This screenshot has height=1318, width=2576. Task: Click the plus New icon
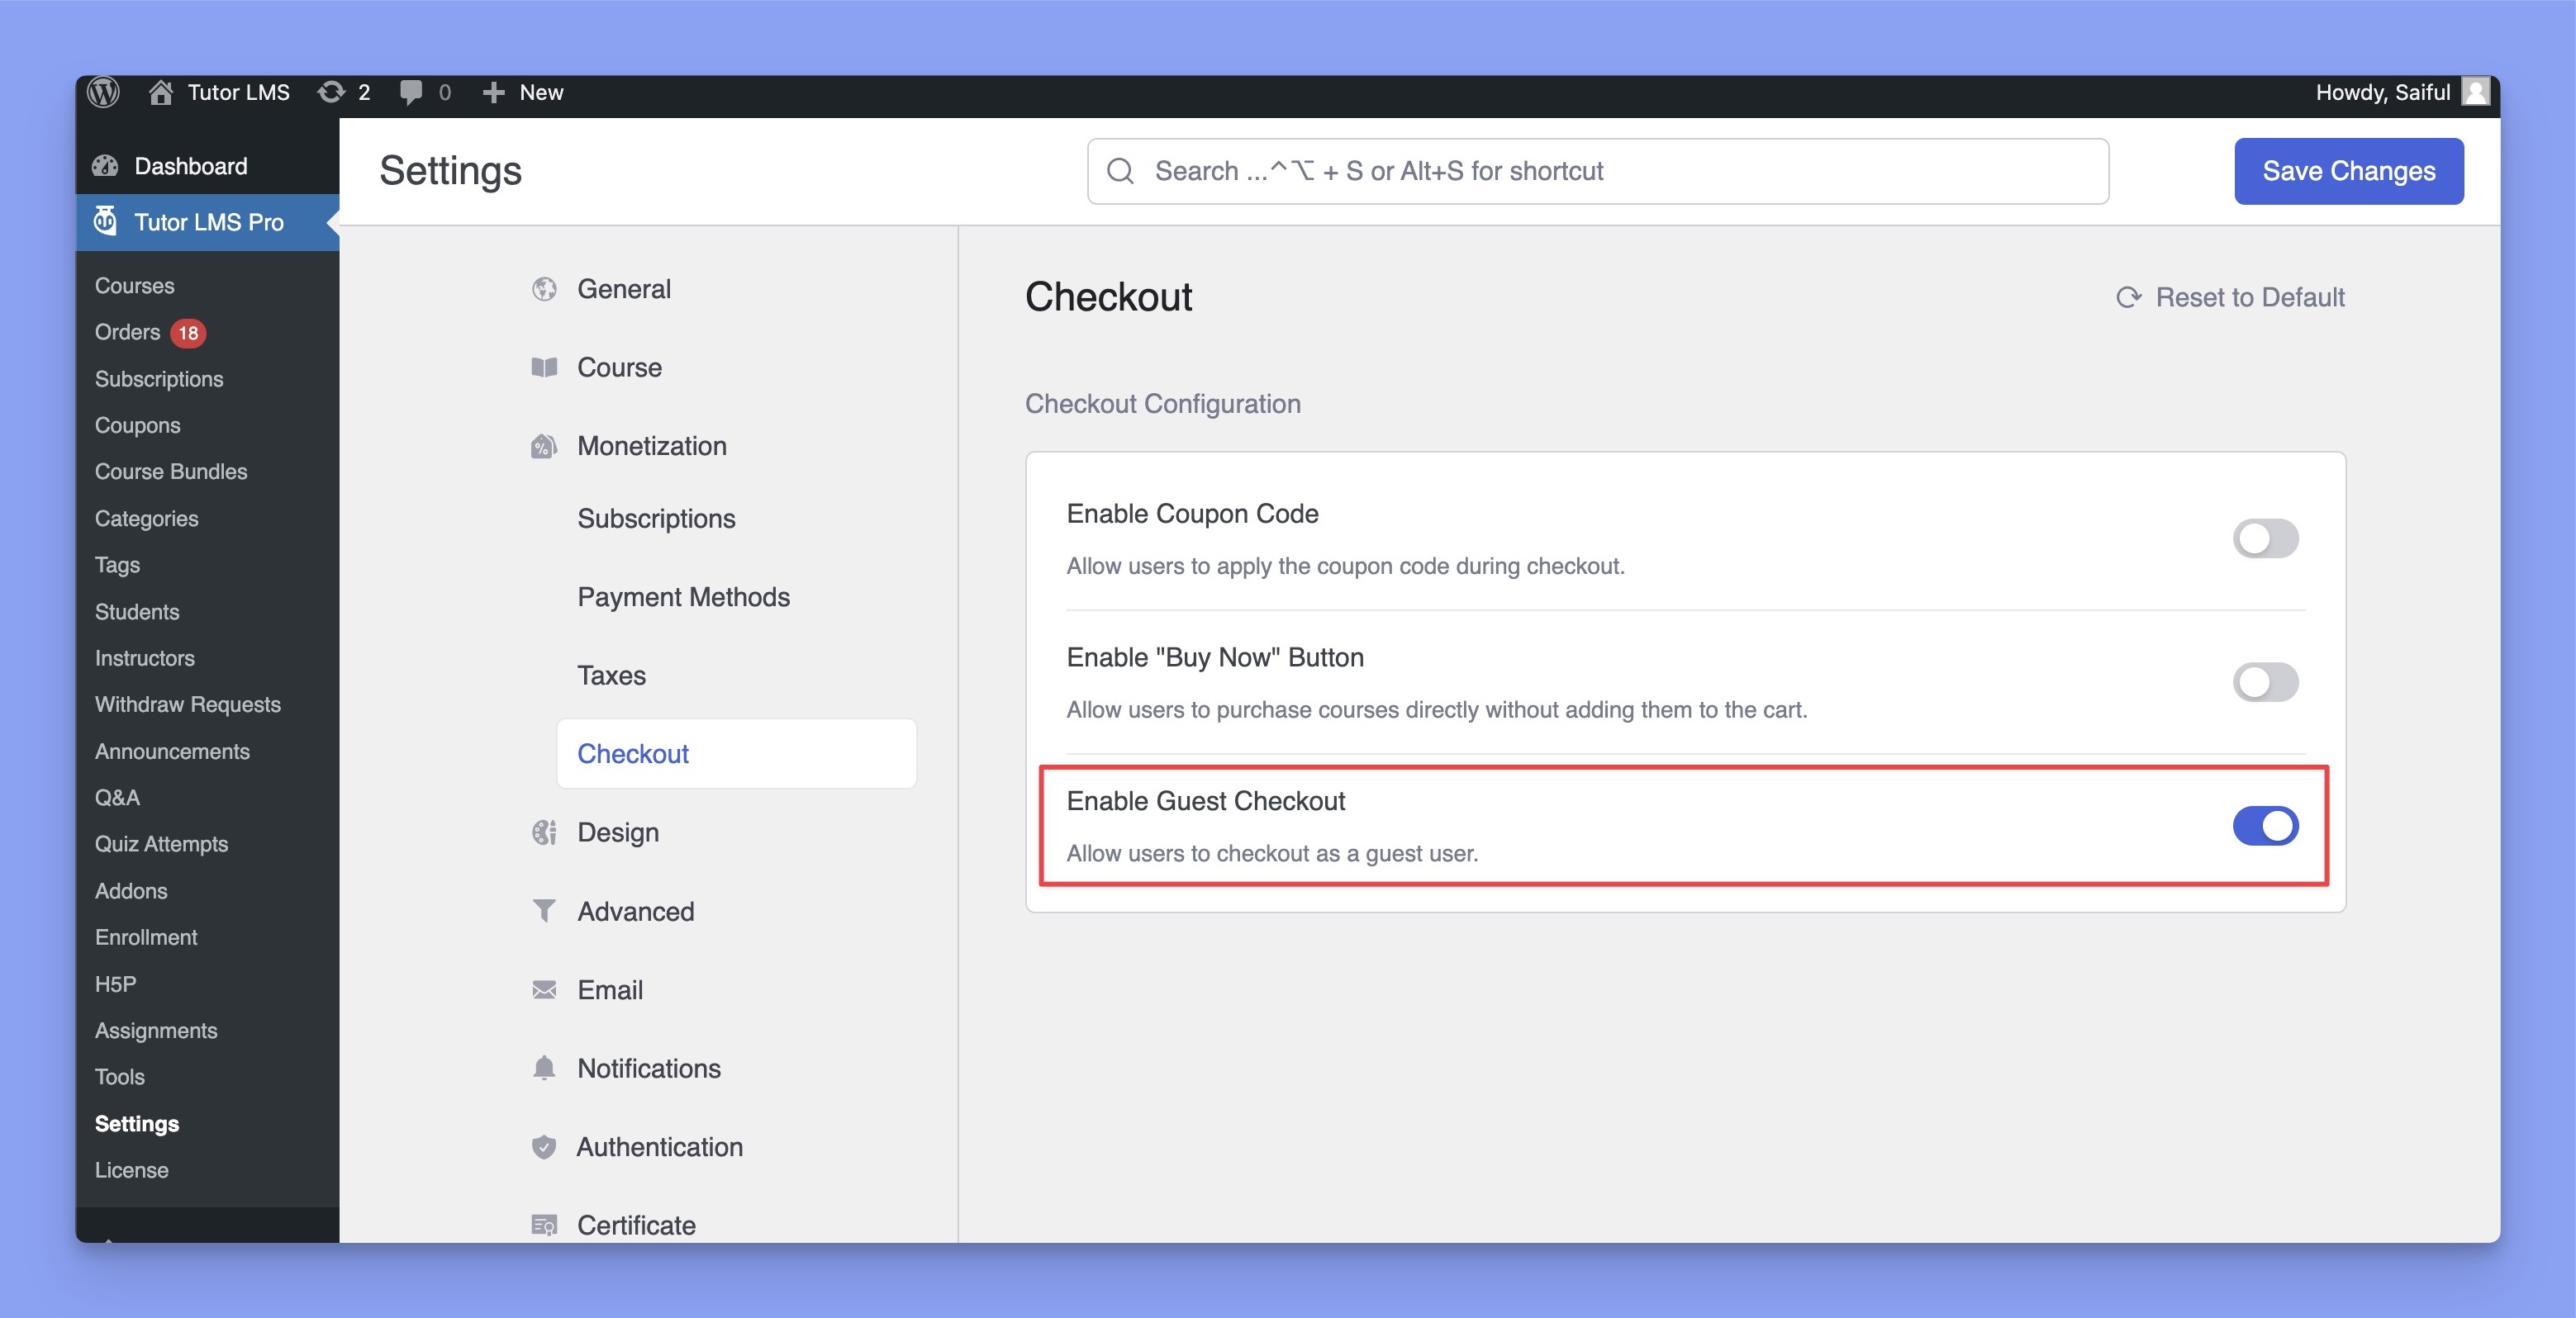click(493, 93)
